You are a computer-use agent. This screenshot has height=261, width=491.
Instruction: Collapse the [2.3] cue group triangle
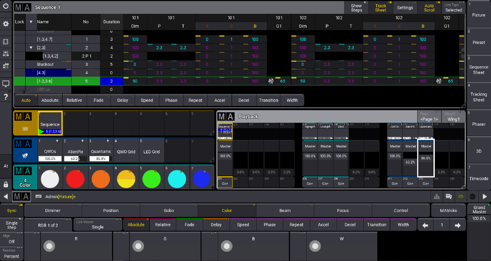(31, 47)
